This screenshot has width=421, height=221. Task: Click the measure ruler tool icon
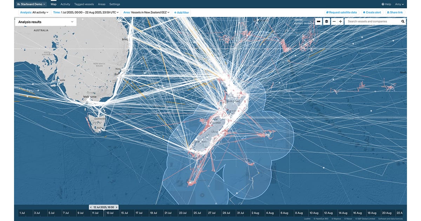(319, 21)
